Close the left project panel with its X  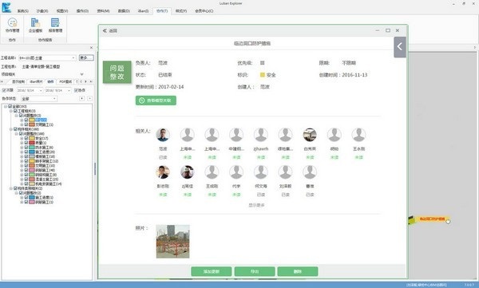coord(91,48)
